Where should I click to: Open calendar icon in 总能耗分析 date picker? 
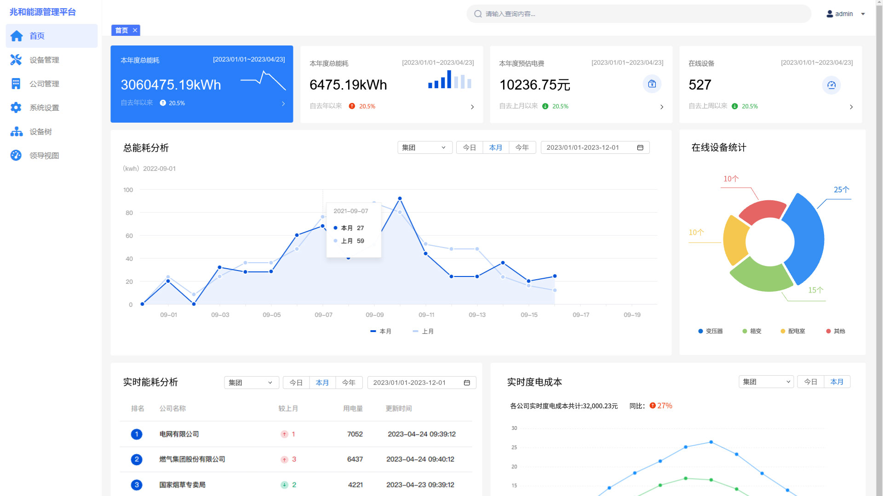click(x=640, y=147)
